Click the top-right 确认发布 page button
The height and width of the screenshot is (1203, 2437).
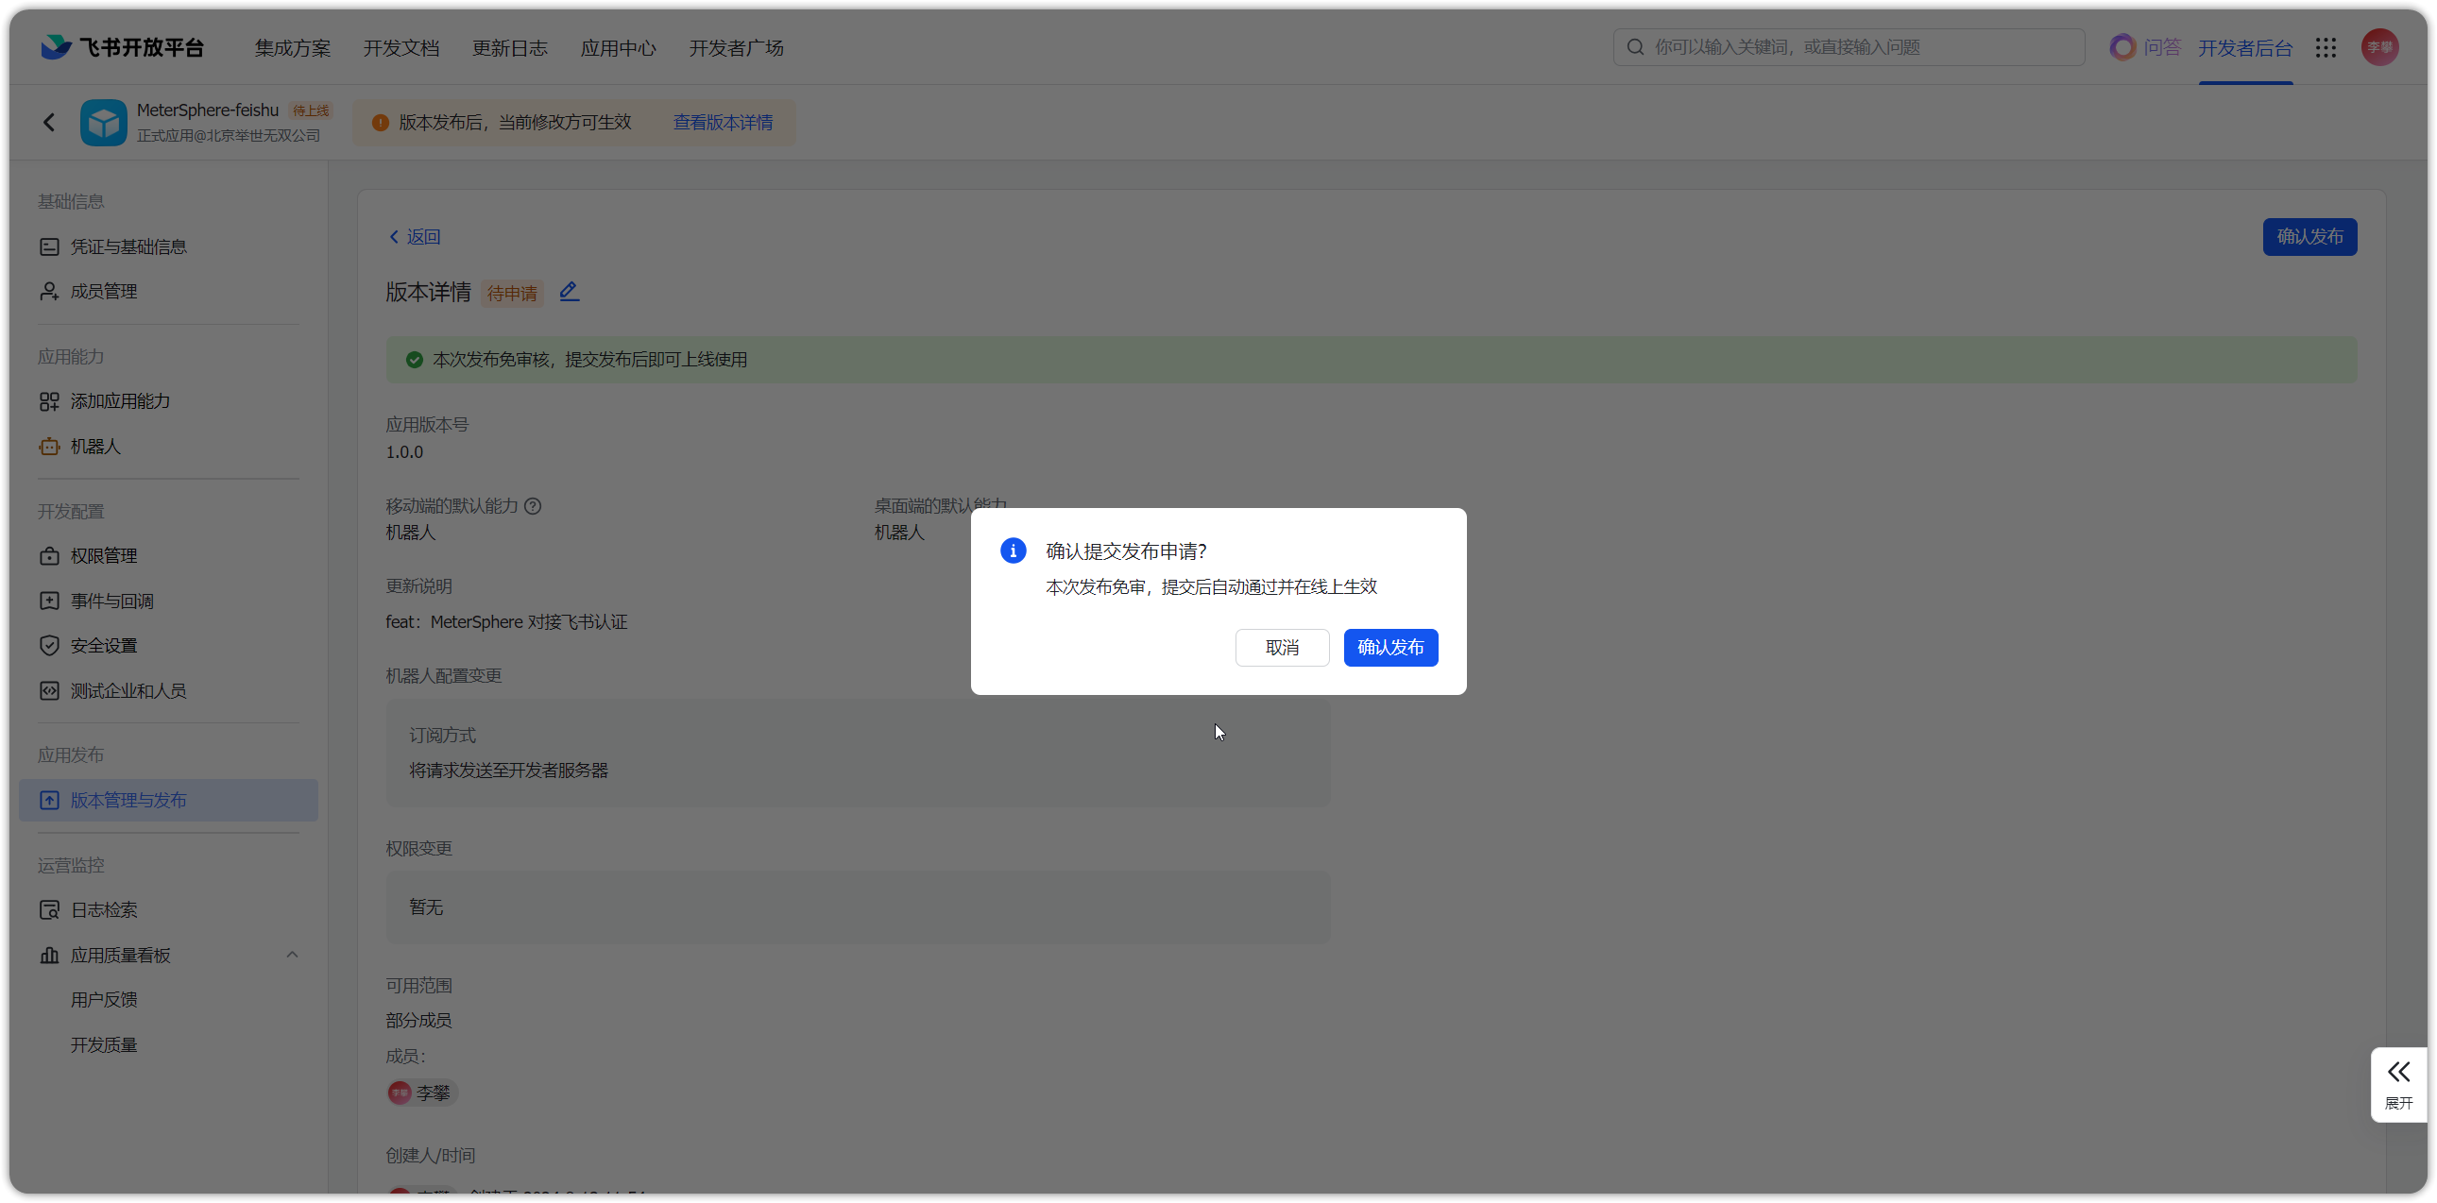[2309, 236]
